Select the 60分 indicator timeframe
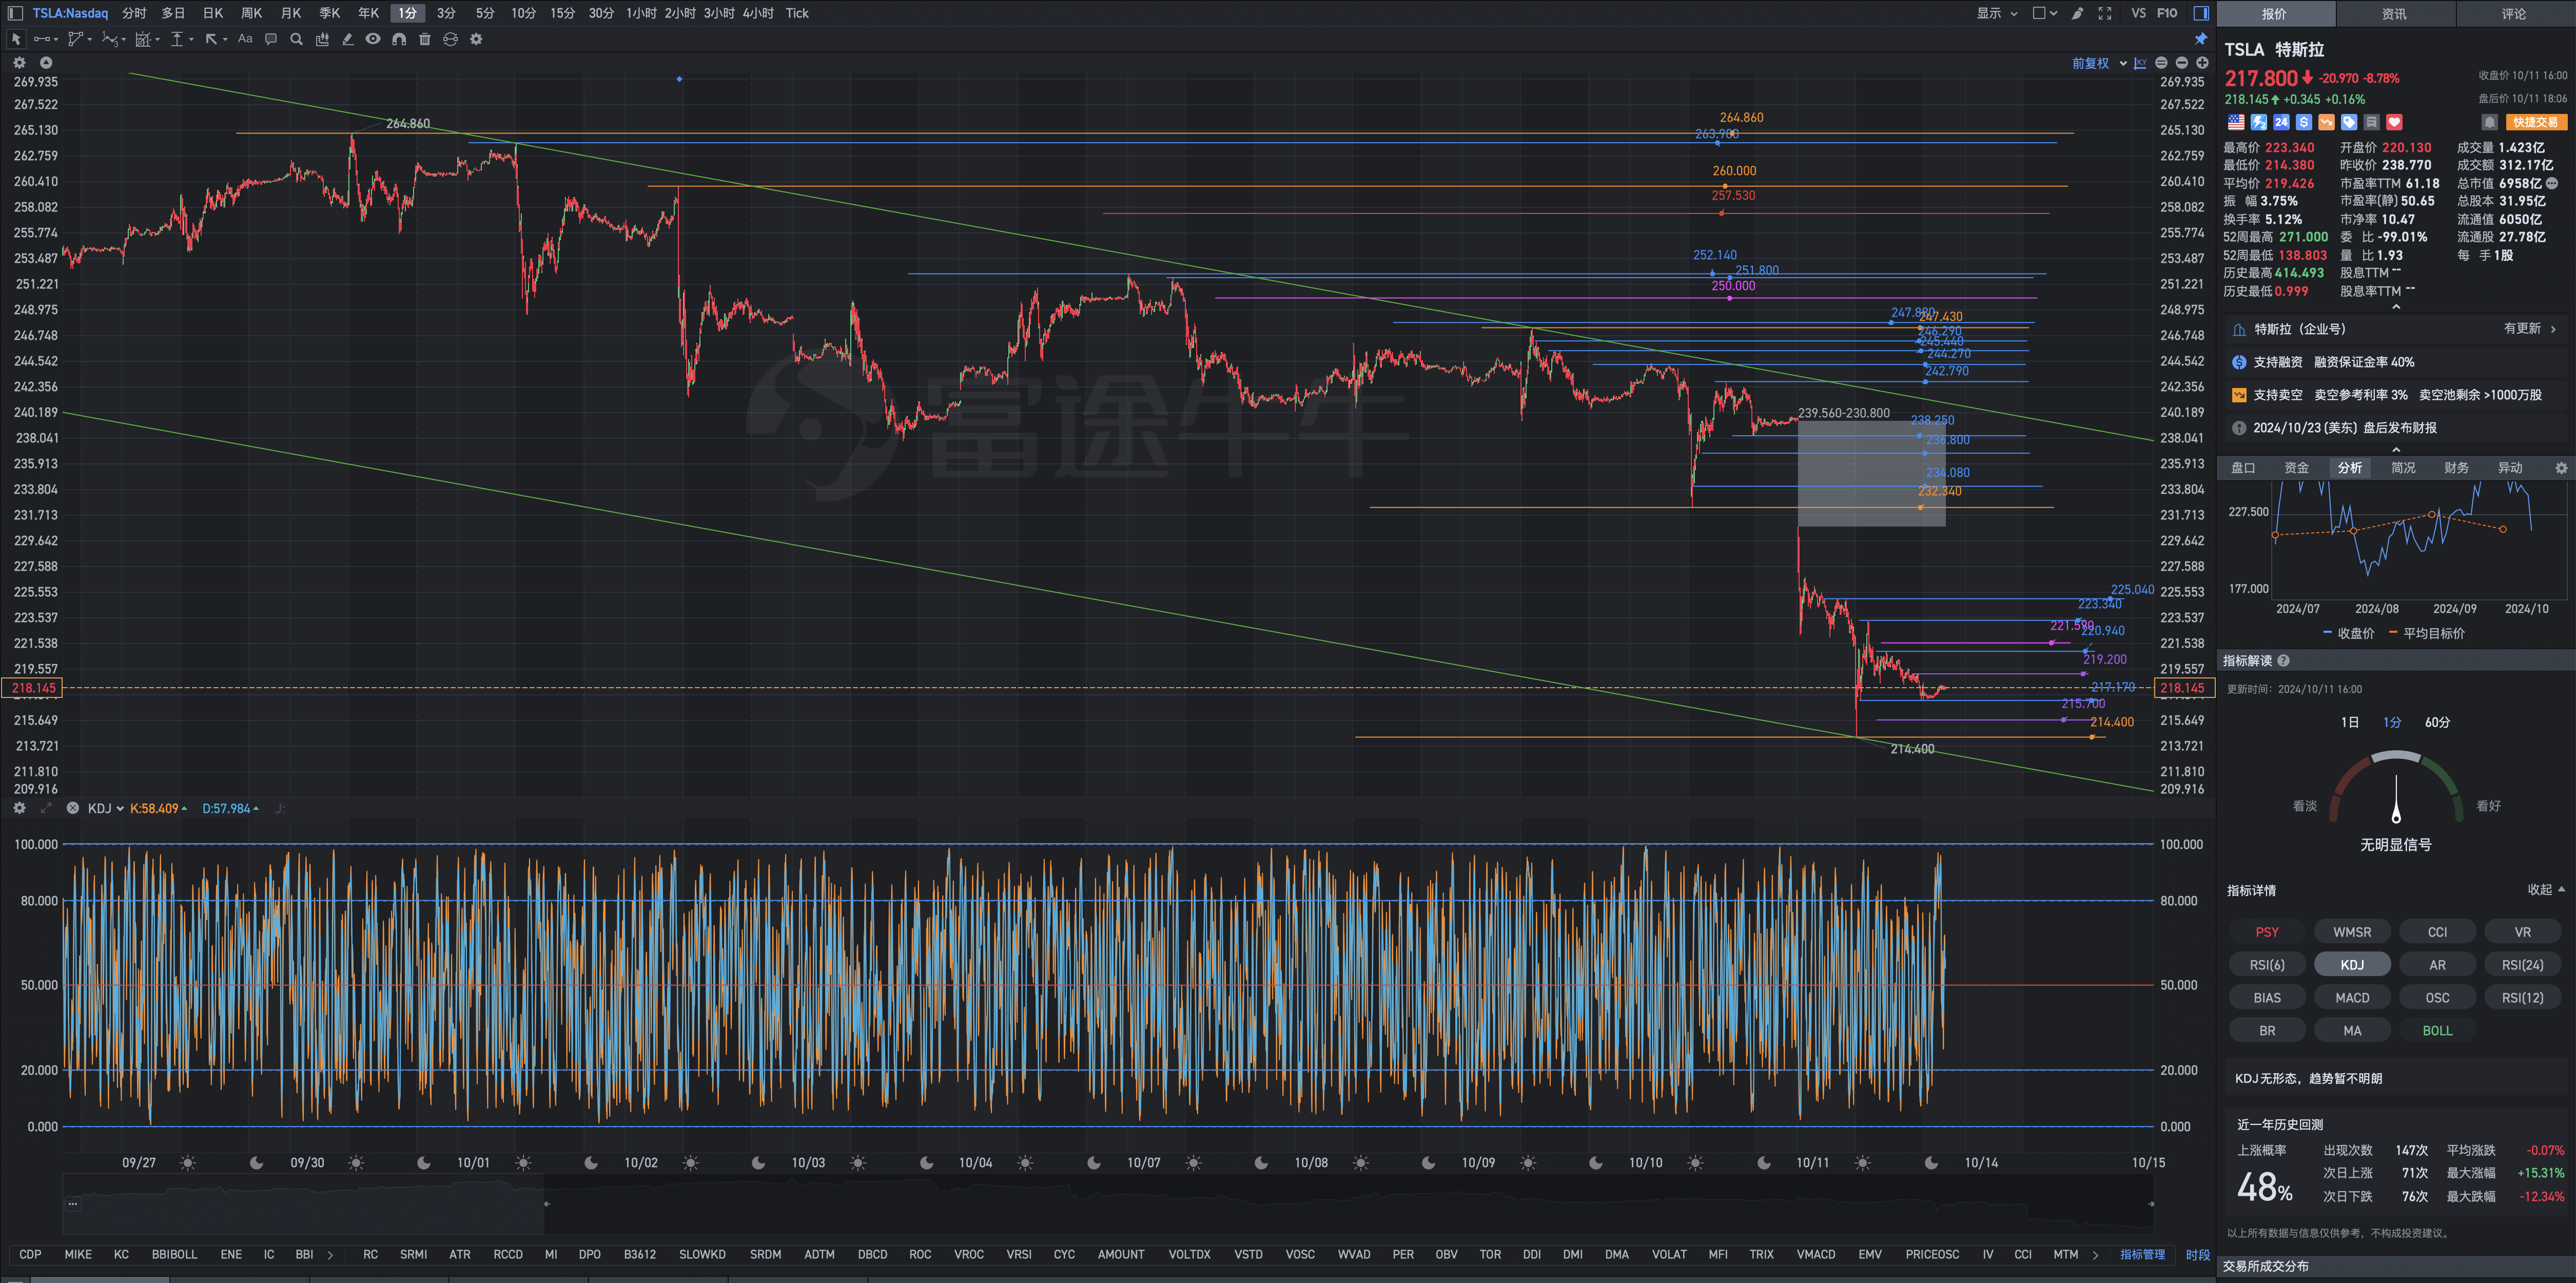Image resolution: width=2576 pixels, height=1283 pixels. 2437,722
